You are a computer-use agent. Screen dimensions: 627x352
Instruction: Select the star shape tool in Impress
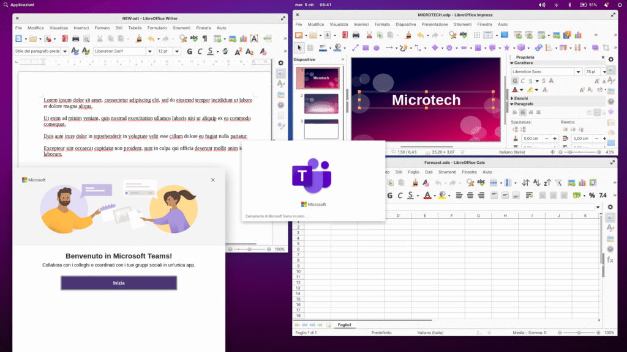[506, 48]
